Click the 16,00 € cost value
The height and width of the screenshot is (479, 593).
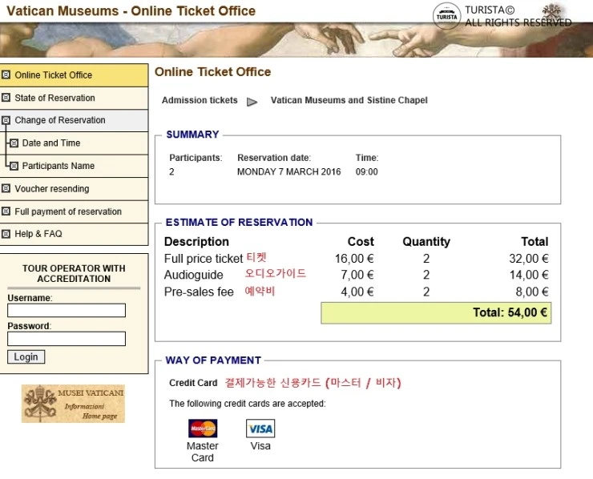tap(354, 259)
